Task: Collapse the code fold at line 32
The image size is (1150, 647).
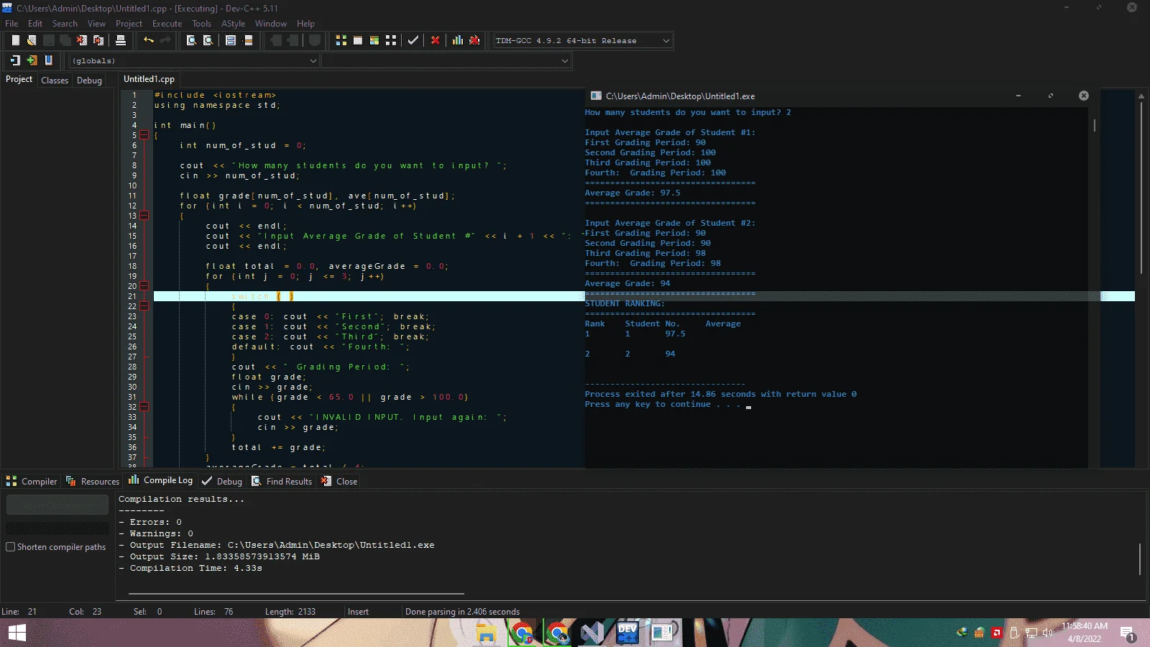Action: (x=144, y=407)
